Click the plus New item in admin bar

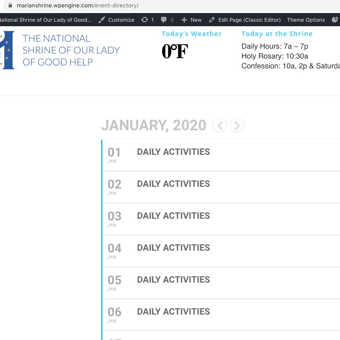pos(191,20)
